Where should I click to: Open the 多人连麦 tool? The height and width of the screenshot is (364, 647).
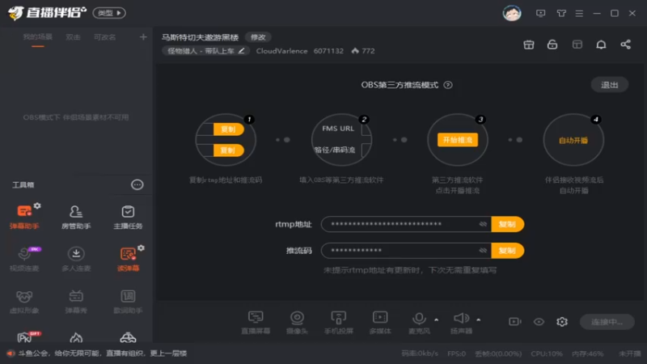pos(76,259)
